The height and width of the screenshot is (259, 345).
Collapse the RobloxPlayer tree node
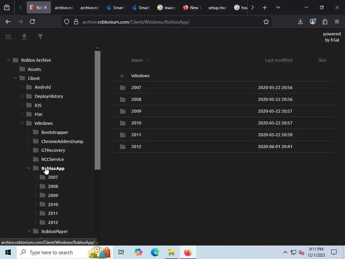click(29, 231)
